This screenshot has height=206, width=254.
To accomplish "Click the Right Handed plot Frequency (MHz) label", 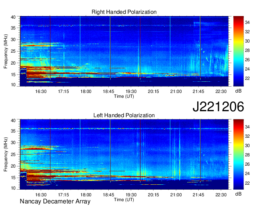I will (6, 51).
